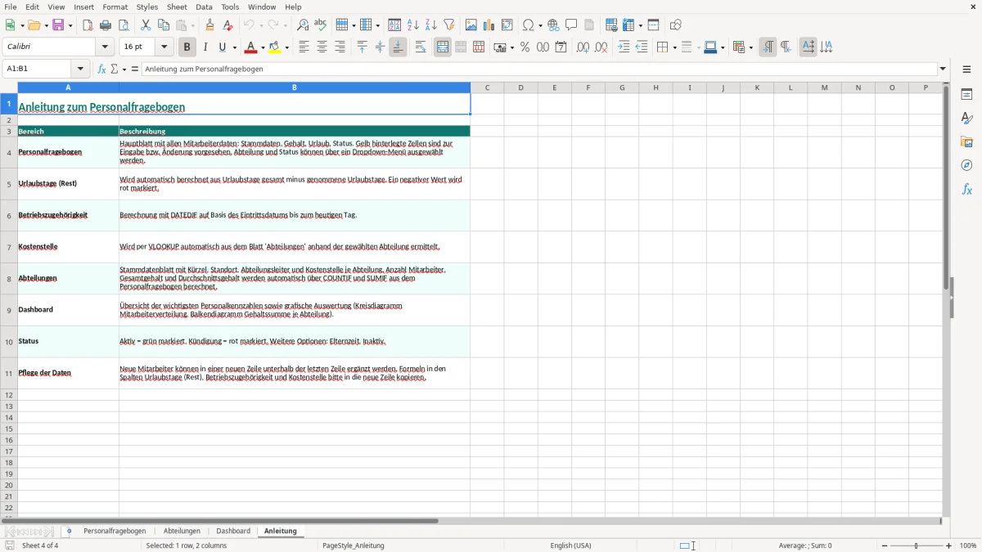
Task: Click the zoom slider
Action: (917, 545)
